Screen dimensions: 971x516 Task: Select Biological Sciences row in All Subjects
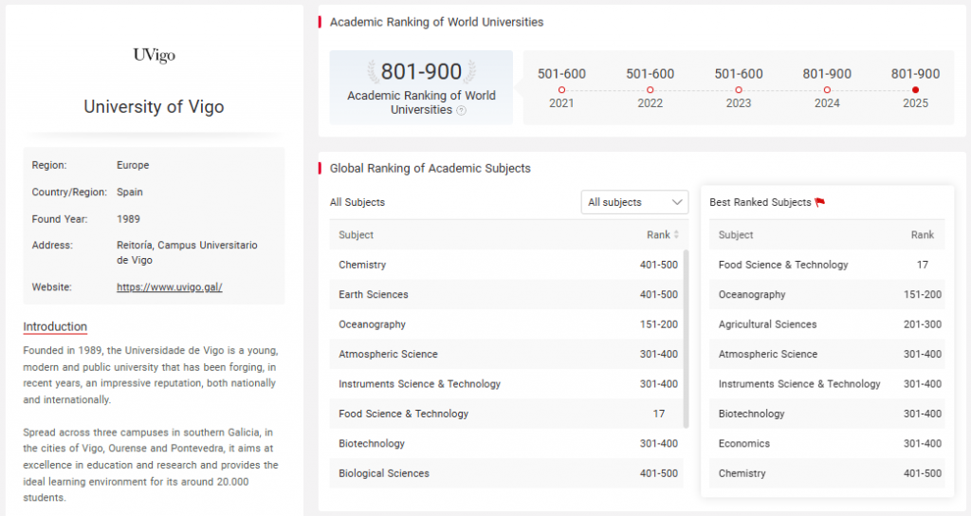[384, 473]
